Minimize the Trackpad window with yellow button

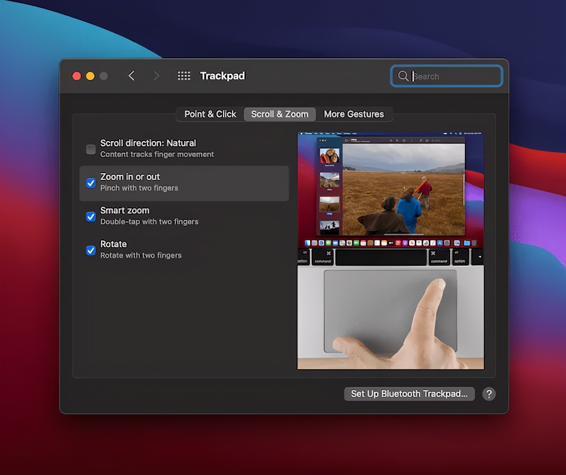[90, 76]
